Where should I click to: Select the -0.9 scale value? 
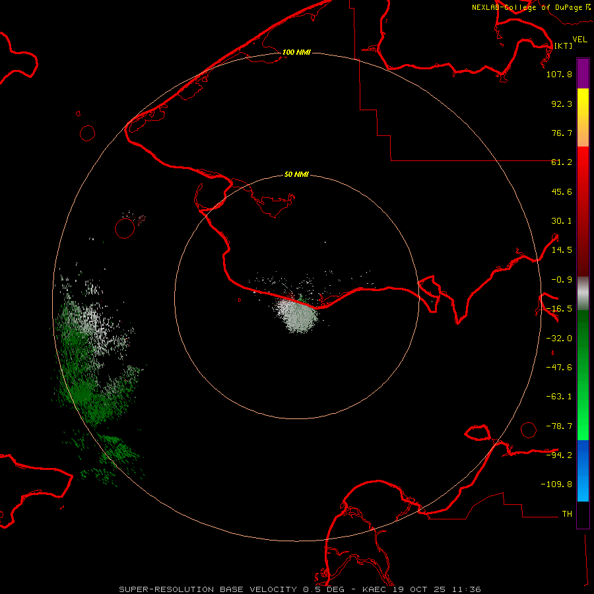click(562, 280)
